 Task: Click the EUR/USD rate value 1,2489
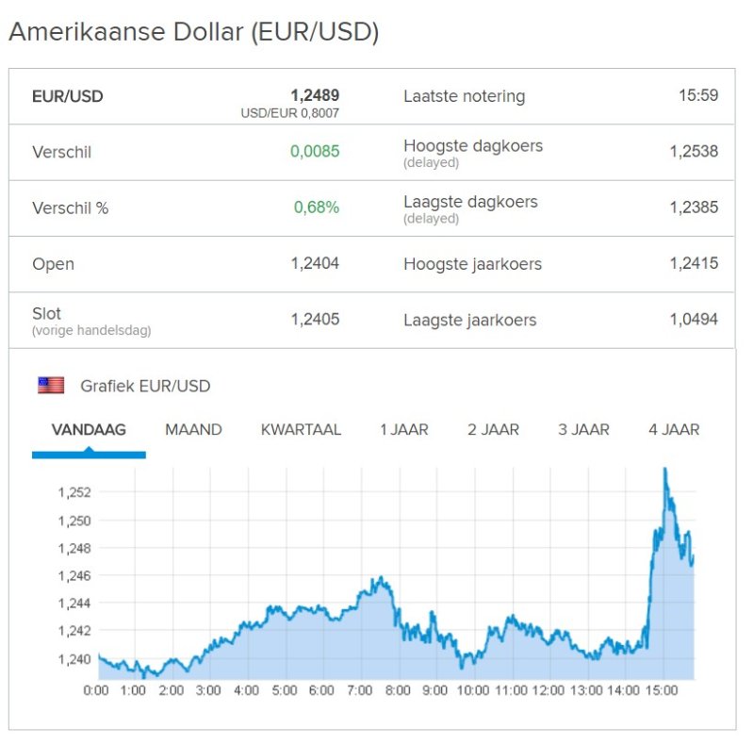[315, 95]
